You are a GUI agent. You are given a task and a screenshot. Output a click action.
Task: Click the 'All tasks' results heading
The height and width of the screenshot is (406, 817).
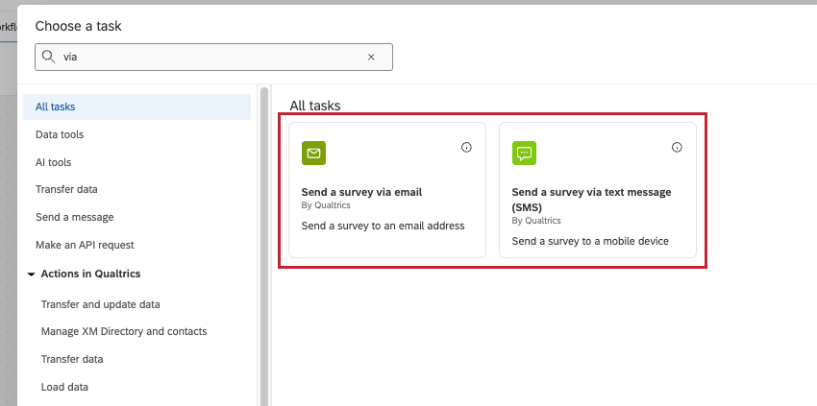coord(315,106)
